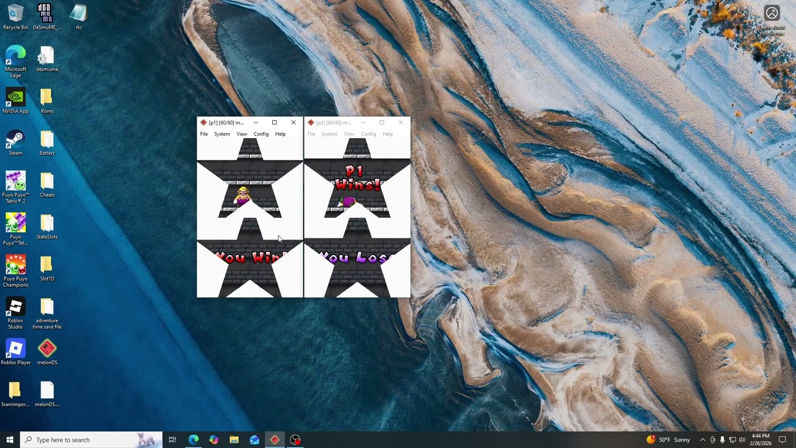Launch Puyo Puyo Champions desktop icon
This screenshot has height=448, width=796.
click(16, 271)
